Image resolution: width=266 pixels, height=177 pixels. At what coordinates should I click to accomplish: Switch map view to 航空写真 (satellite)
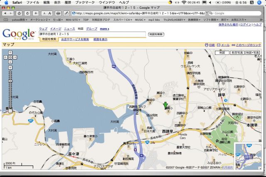point(237,53)
